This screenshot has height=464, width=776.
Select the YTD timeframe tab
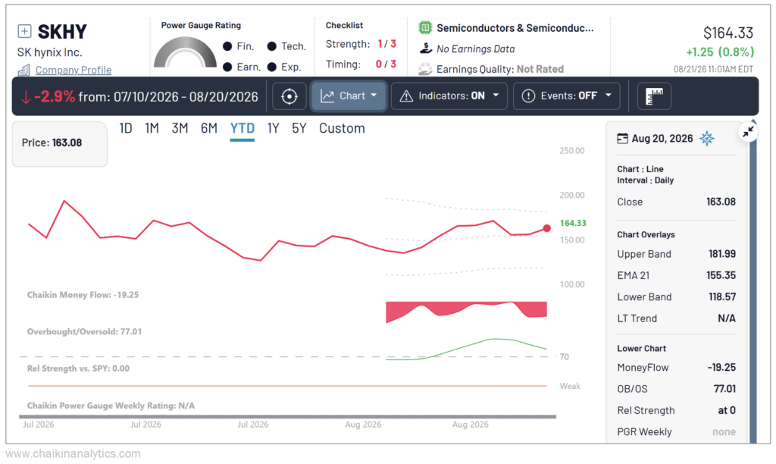coord(242,129)
